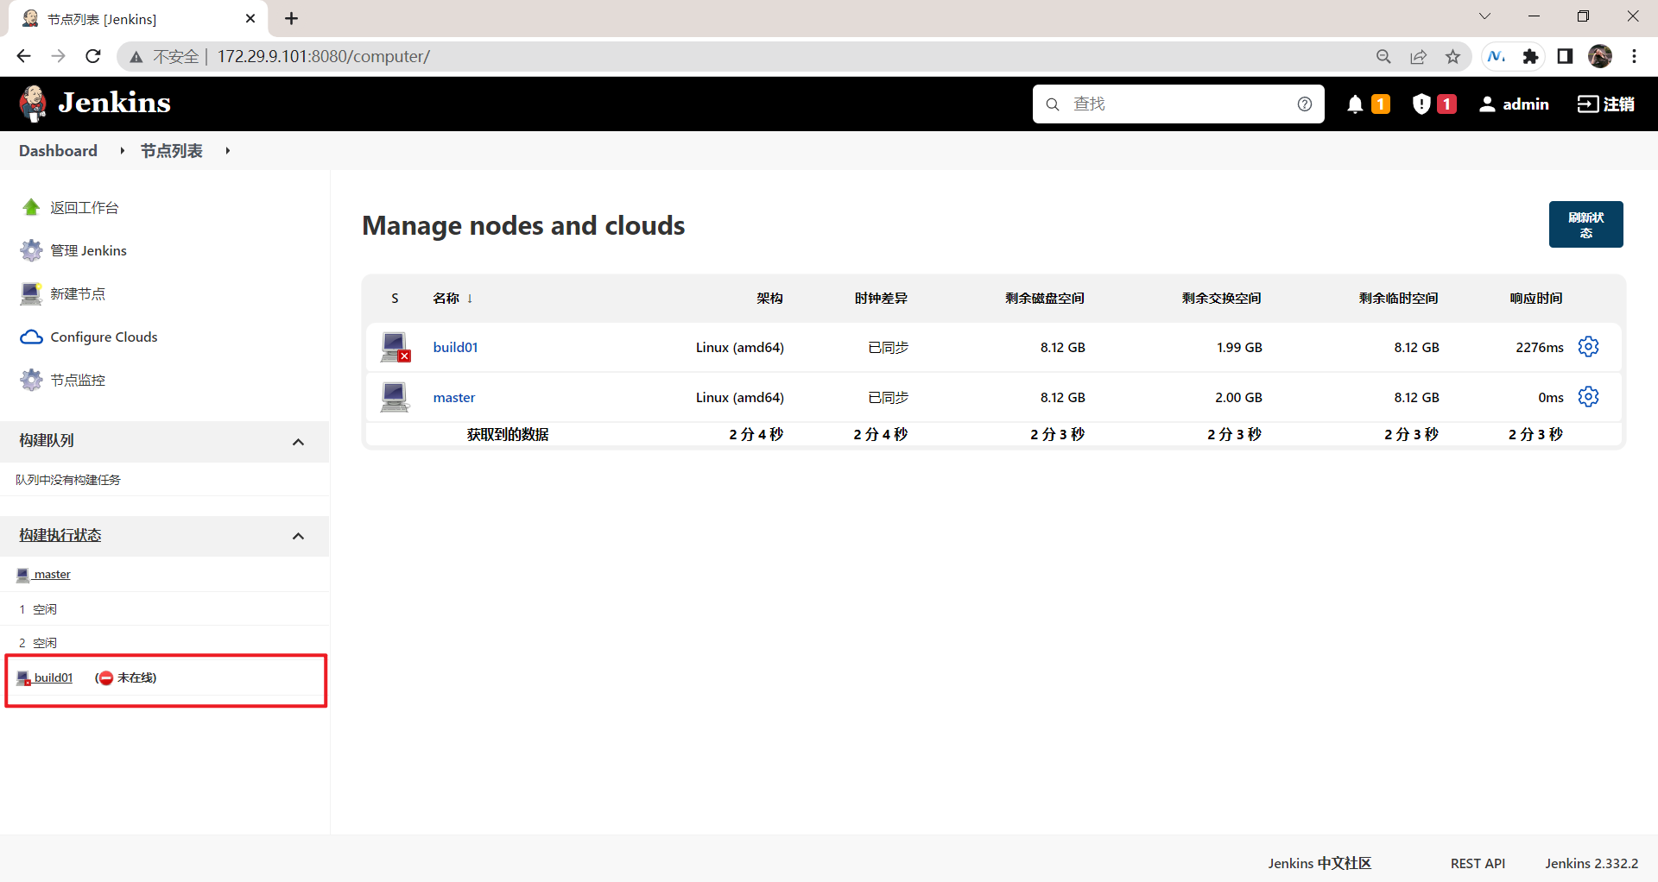Click the gear icon for 节点监控
The width and height of the screenshot is (1658, 882).
point(31,380)
